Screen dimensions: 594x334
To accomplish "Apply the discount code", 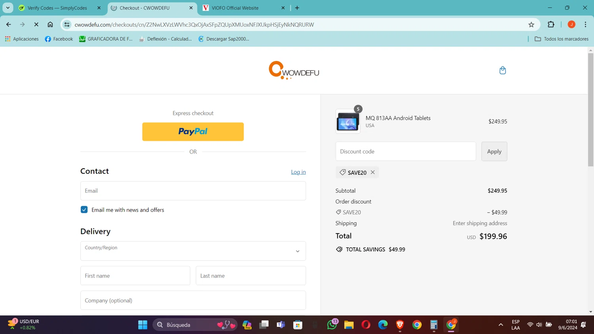I will pos(494,151).
